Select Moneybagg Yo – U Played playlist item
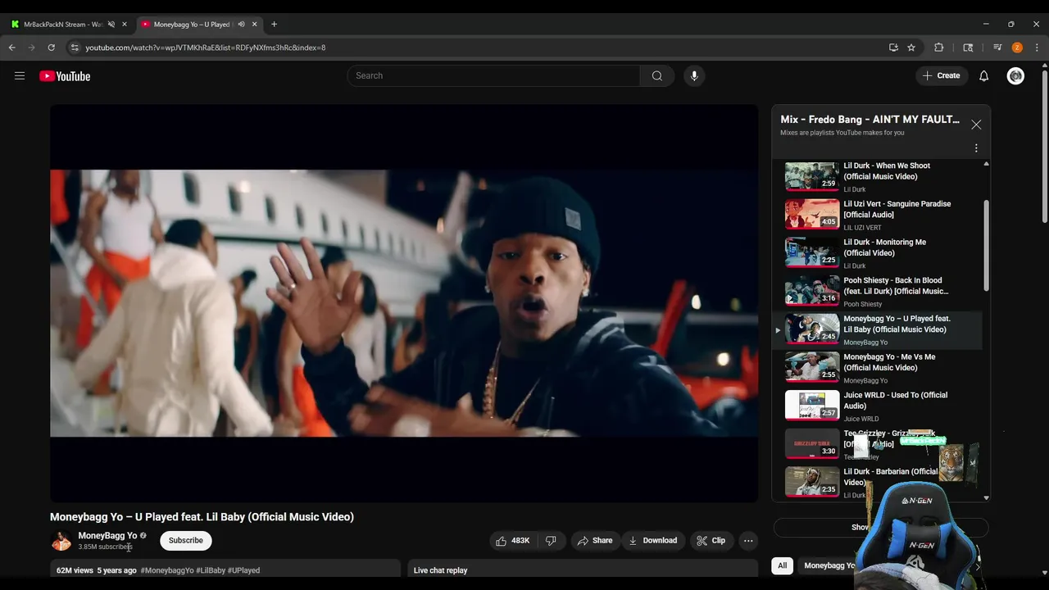 877,329
